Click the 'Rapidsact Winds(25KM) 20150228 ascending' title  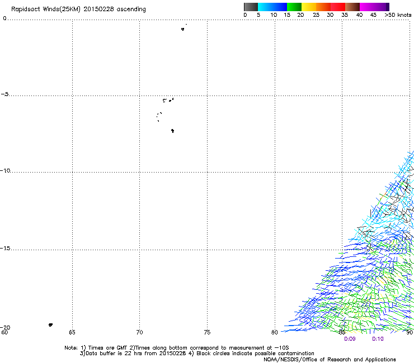coord(78,9)
